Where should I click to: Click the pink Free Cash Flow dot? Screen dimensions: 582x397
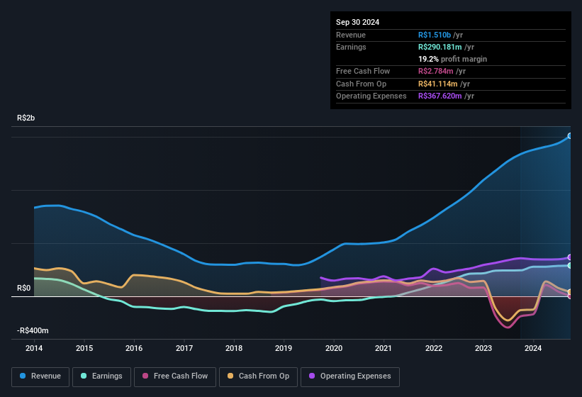(145, 376)
